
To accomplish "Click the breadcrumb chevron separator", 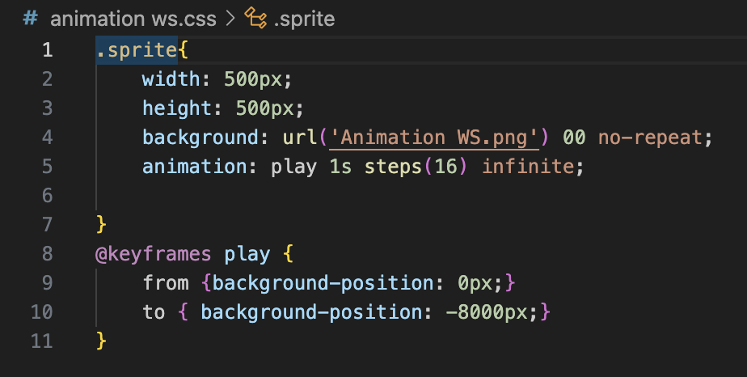I will [230, 18].
